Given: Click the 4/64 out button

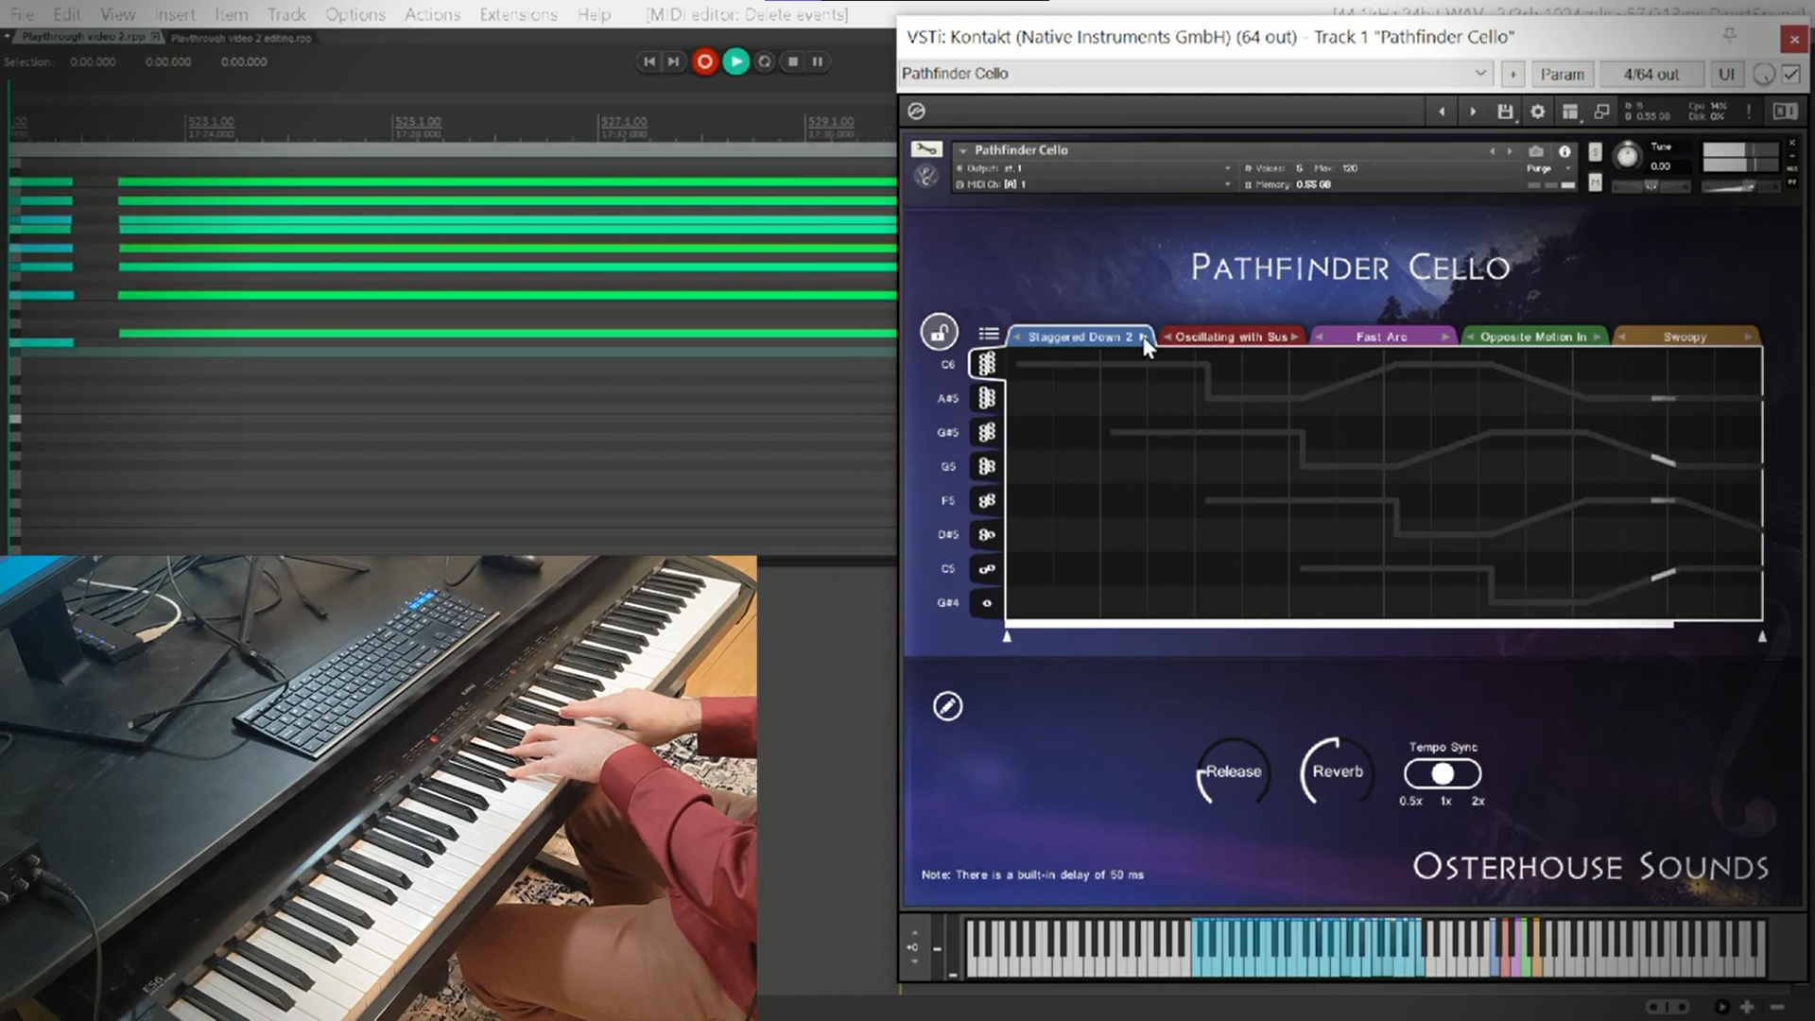Looking at the screenshot, I should (x=1651, y=74).
